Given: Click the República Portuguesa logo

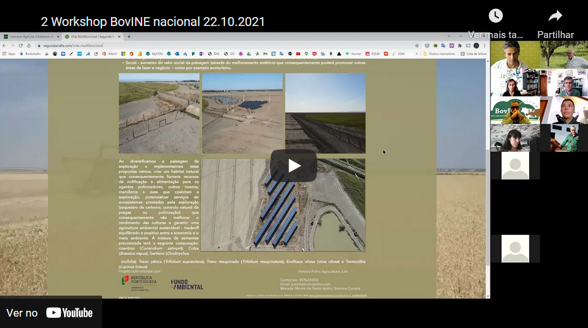Looking at the screenshot, I should (x=139, y=282).
